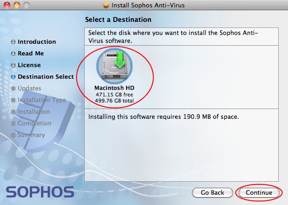Select the Macintosh HD disk icon
Viewport: 288px width, 205px height.
[114, 66]
